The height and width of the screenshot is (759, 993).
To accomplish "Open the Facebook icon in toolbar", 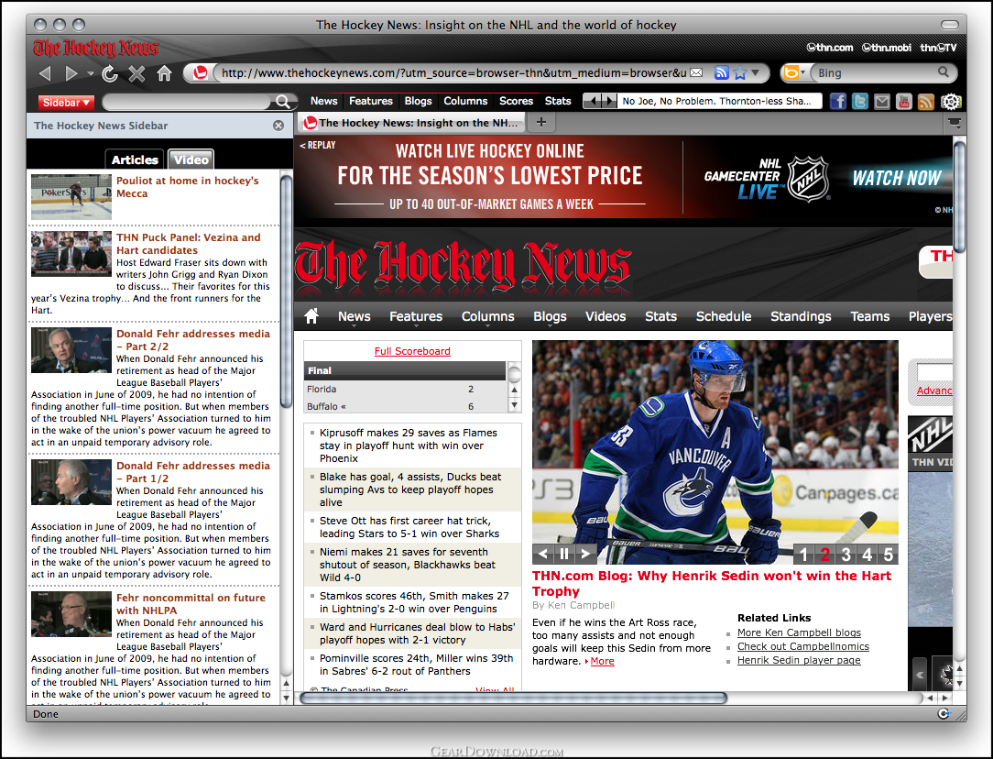I will pos(838,102).
